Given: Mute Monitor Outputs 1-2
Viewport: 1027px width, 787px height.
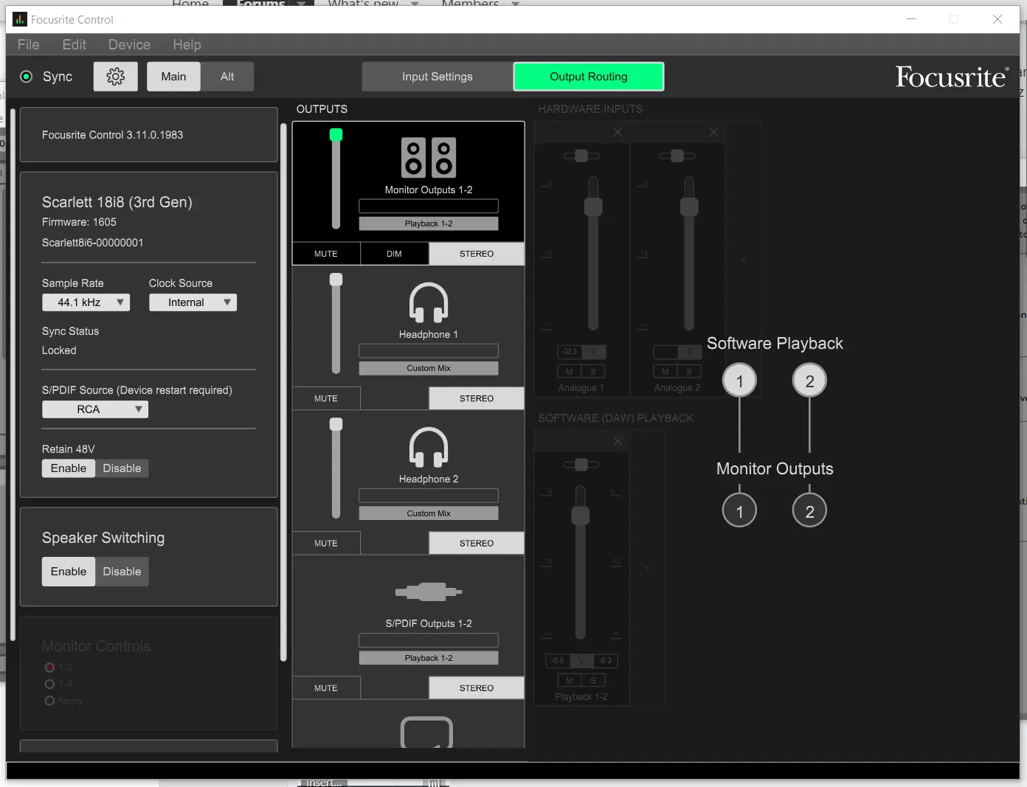Looking at the screenshot, I should point(326,254).
